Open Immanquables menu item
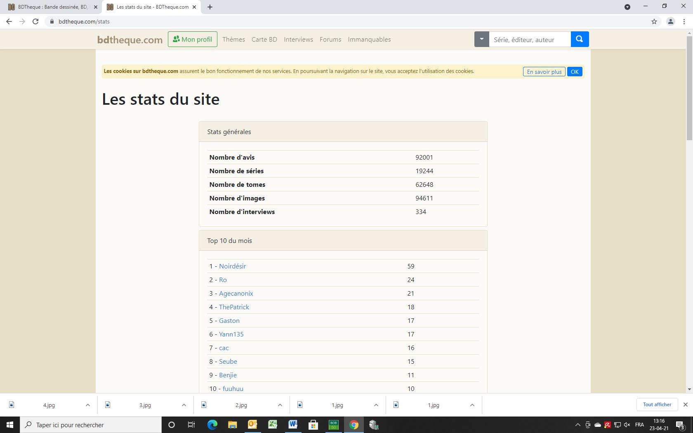Image resolution: width=693 pixels, height=433 pixels. 369,39
